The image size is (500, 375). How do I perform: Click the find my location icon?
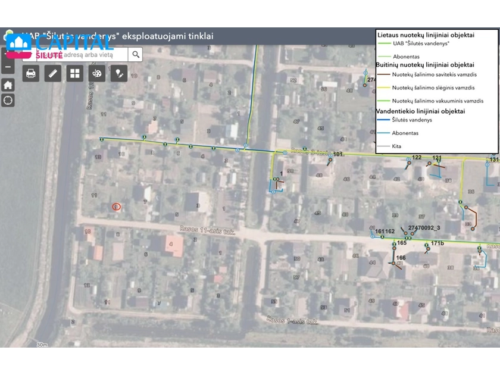pyautogui.click(x=8, y=101)
